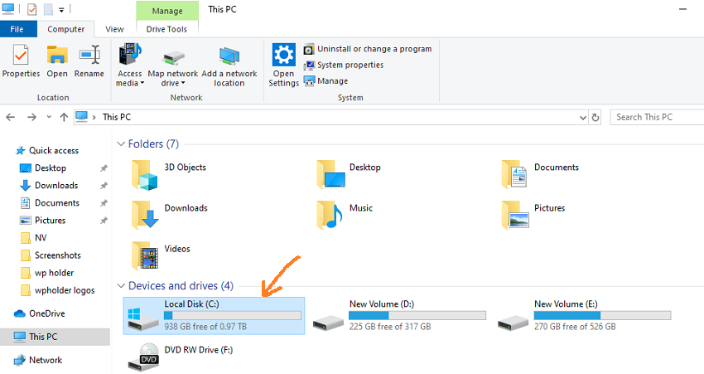This screenshot has width=704, height=374.
Task: Click the quick access toolbar Properties icon
Action: (31, 9)
